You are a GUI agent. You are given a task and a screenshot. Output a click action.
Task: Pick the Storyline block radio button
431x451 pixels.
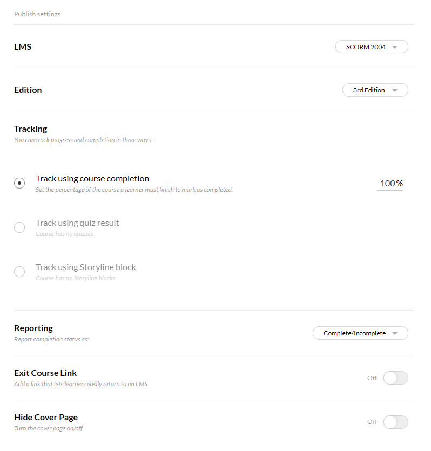(x=19, y=272)
